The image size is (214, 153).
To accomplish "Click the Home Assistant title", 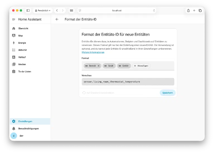I will (x=30, y=19).
